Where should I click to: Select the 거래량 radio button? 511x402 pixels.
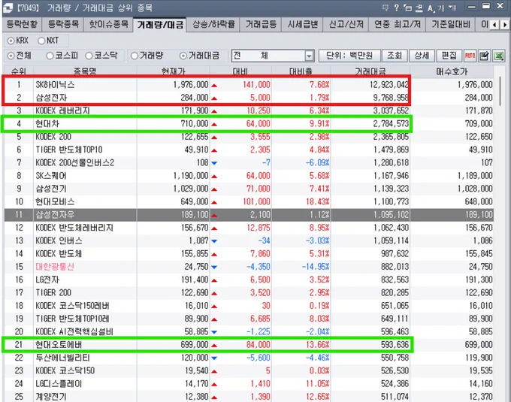coord(135,56)
